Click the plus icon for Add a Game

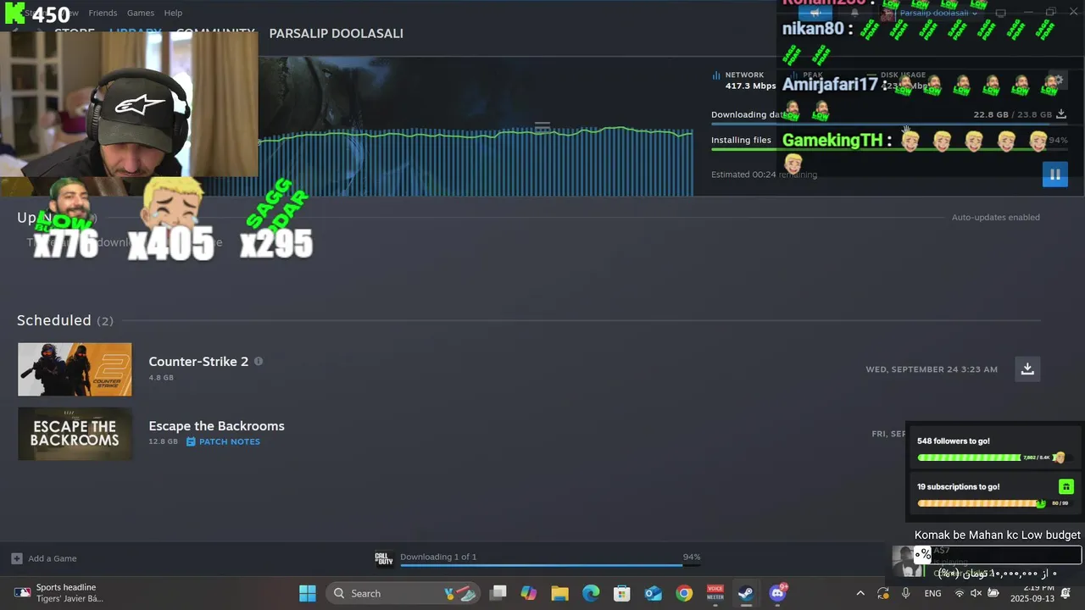click(17, 558)
